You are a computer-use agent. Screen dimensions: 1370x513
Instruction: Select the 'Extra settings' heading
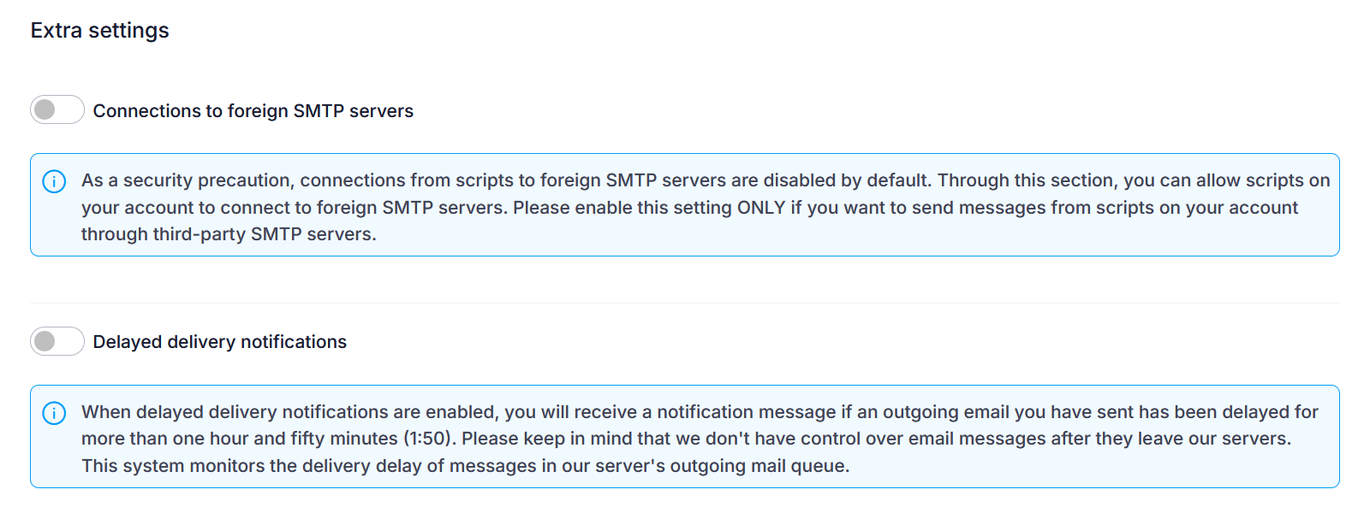pyautogui.click(x=99, y=29)
